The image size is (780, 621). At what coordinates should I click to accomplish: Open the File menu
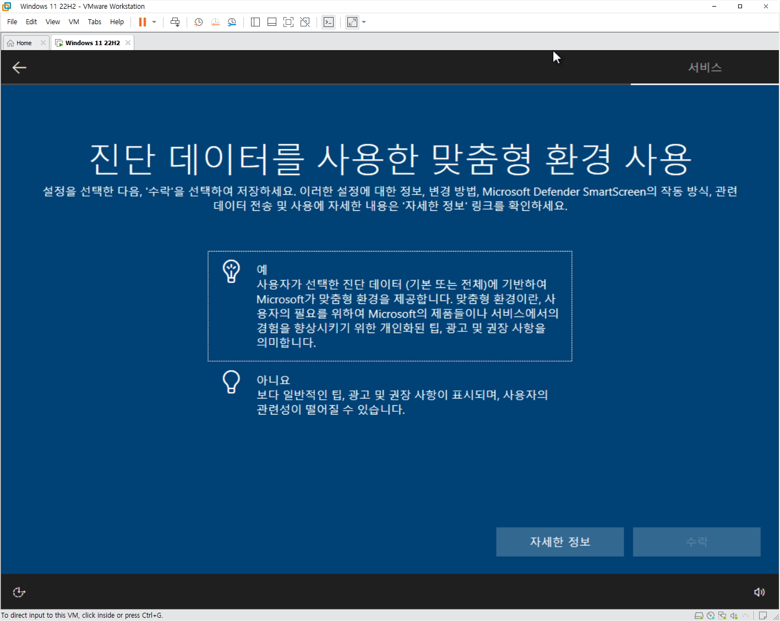coord(12,22)
